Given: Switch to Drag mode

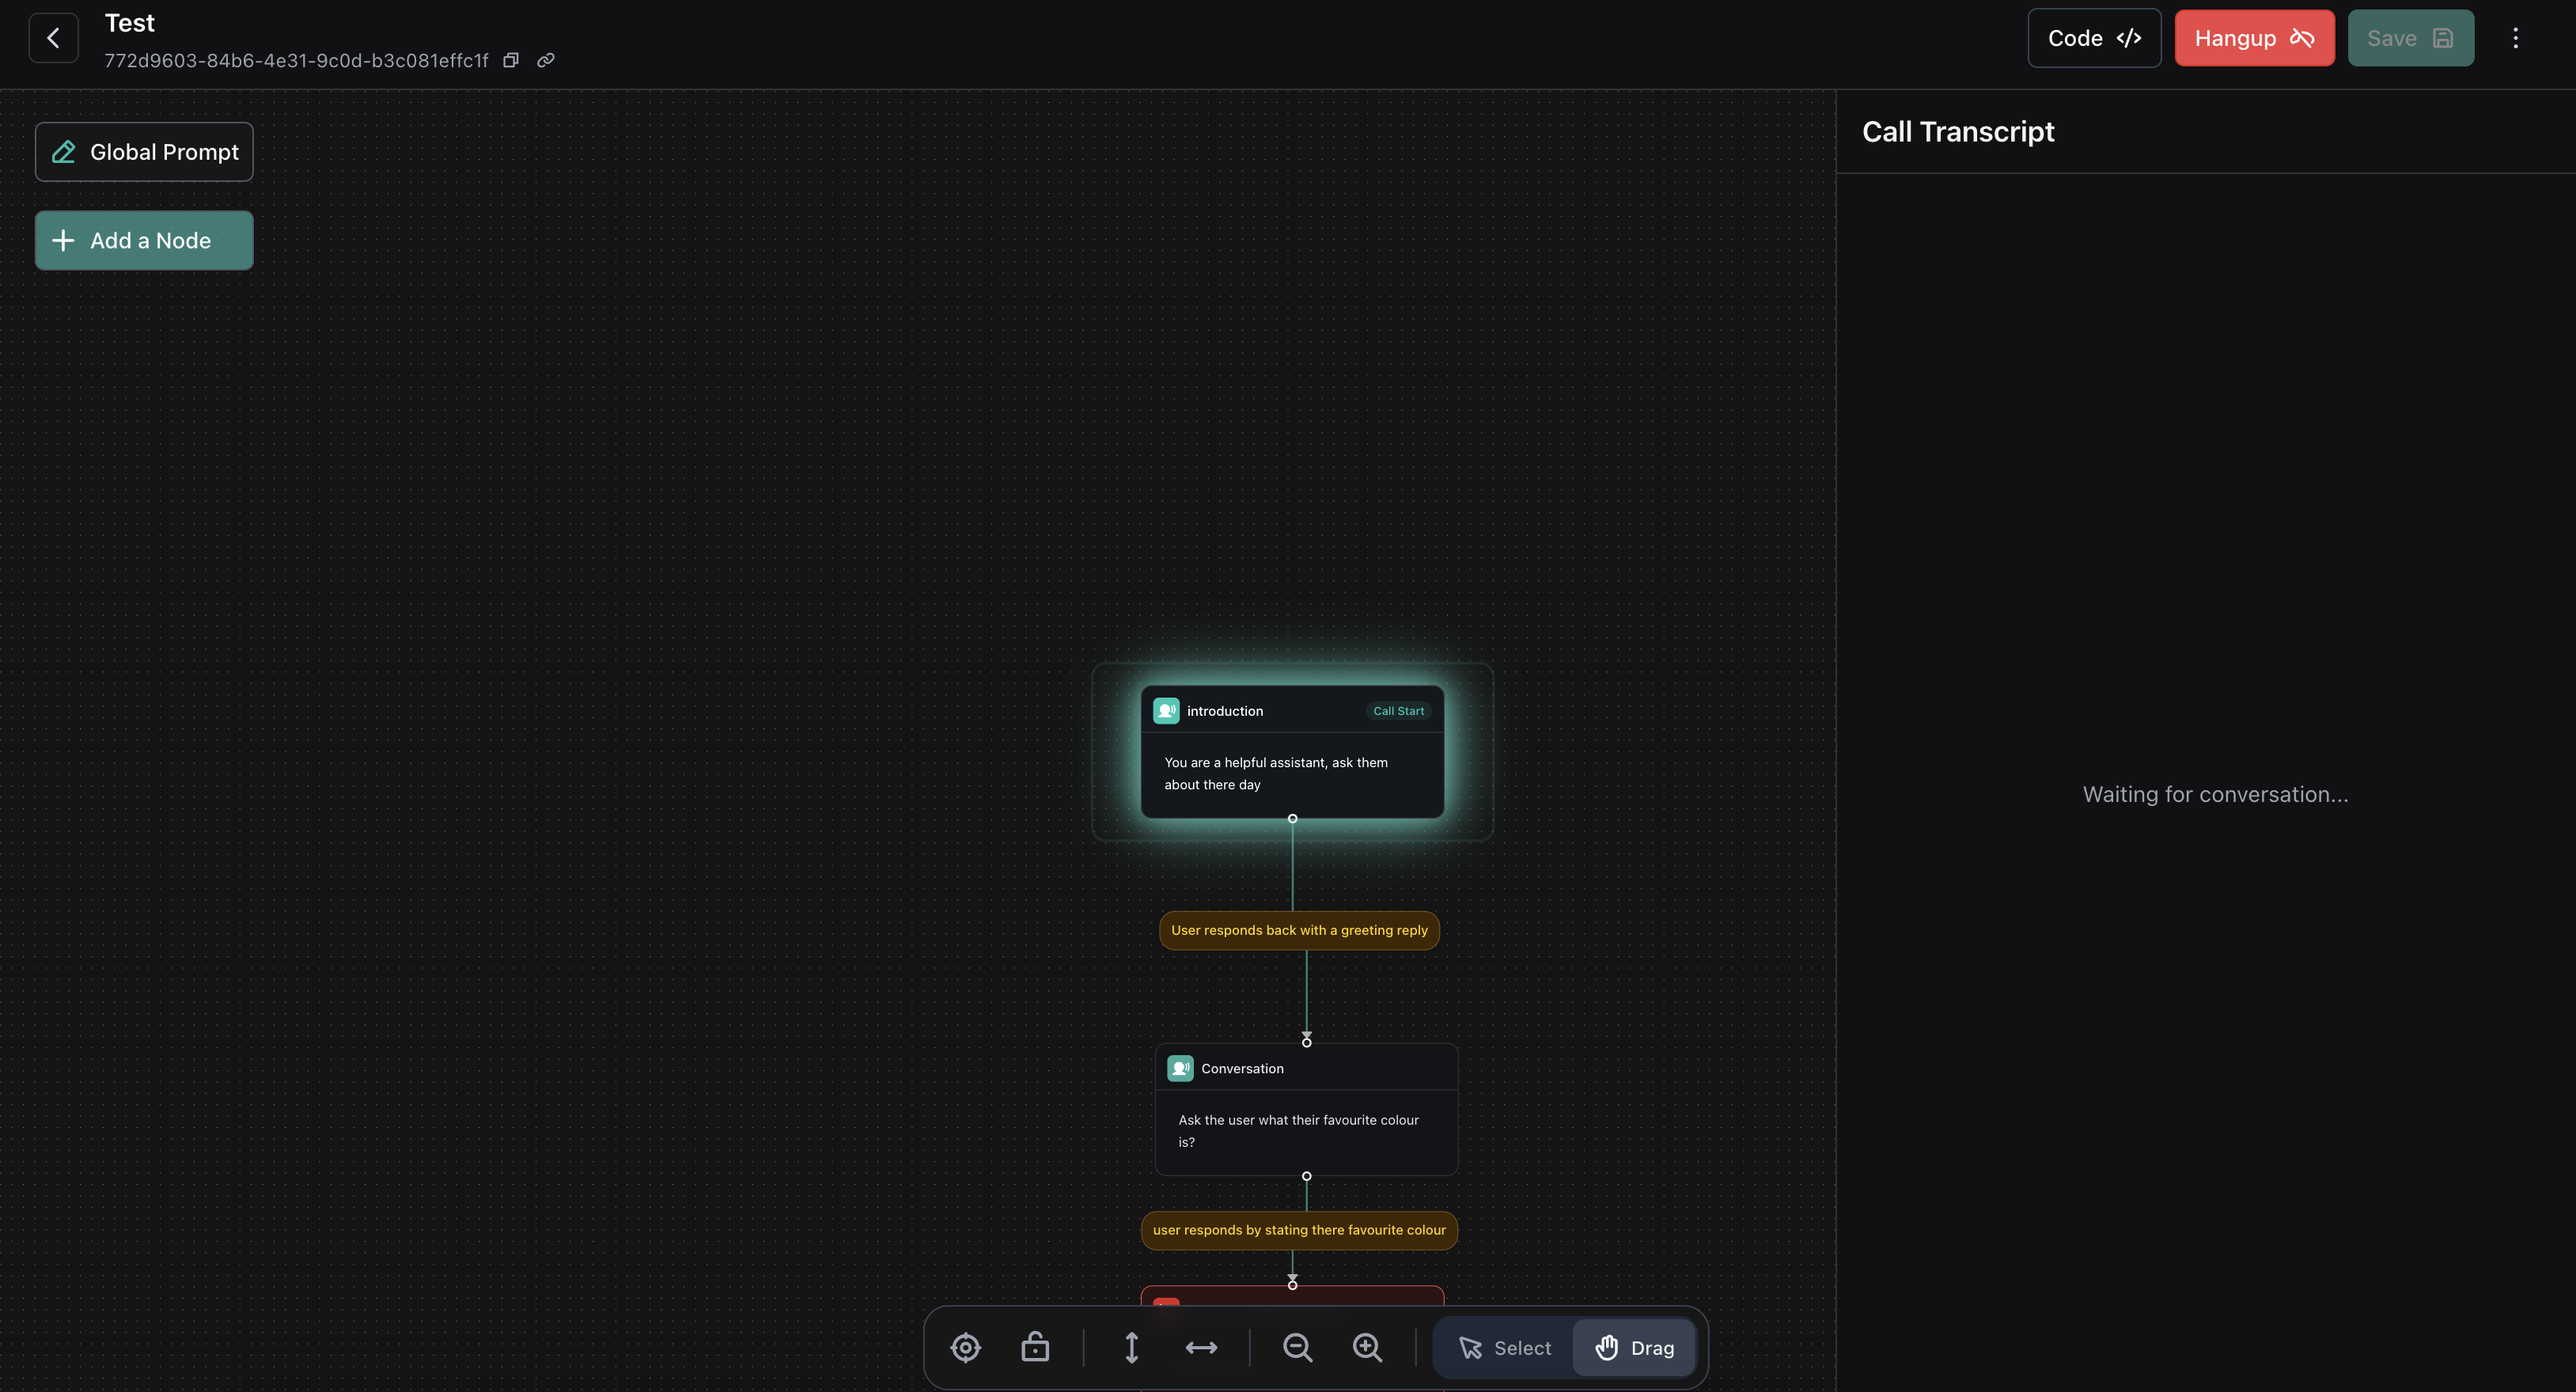Looking at the screenshot, I should tap(1634, 1347).
